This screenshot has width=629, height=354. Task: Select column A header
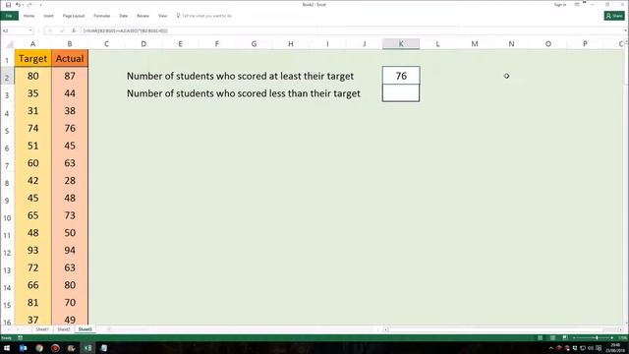[32, 43]
